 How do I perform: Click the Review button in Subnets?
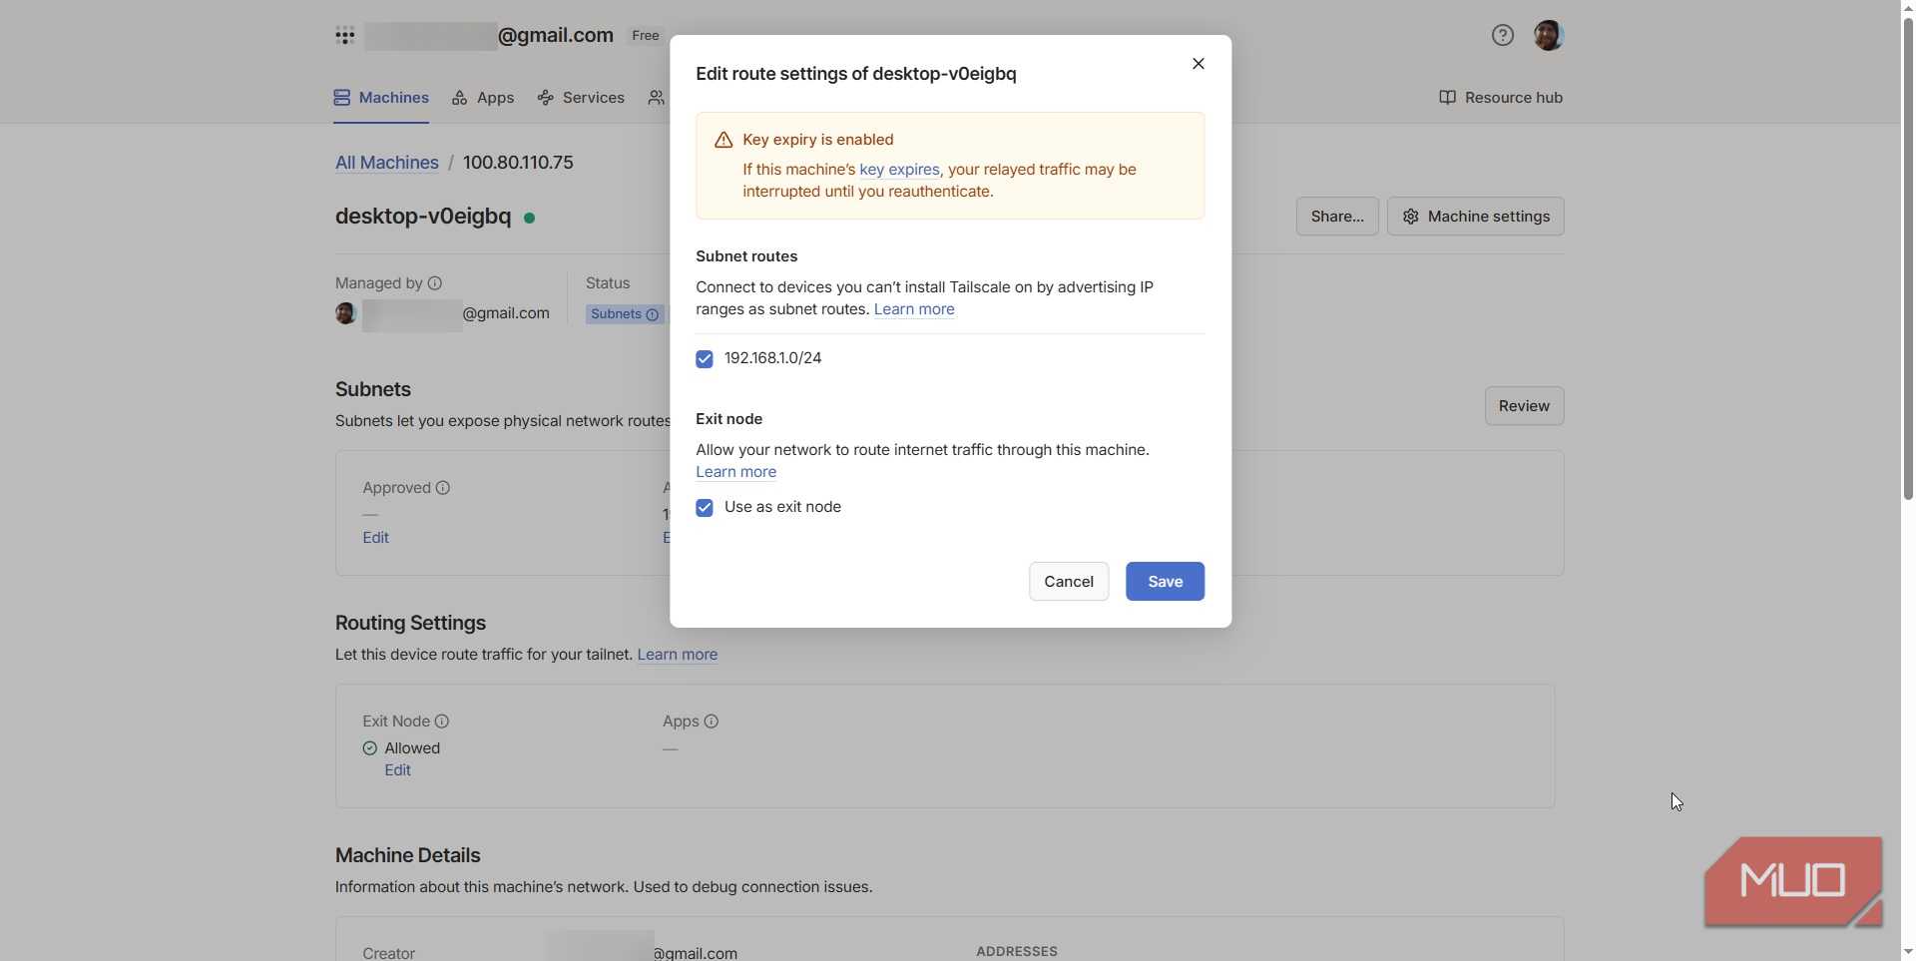1524,406
